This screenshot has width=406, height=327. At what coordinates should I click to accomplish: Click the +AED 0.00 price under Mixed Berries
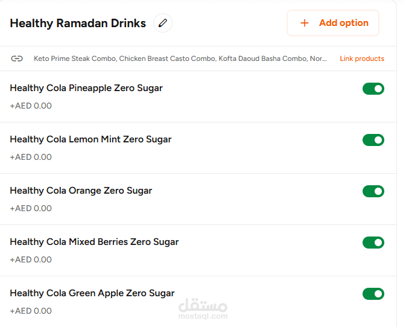tap(31, 259)
